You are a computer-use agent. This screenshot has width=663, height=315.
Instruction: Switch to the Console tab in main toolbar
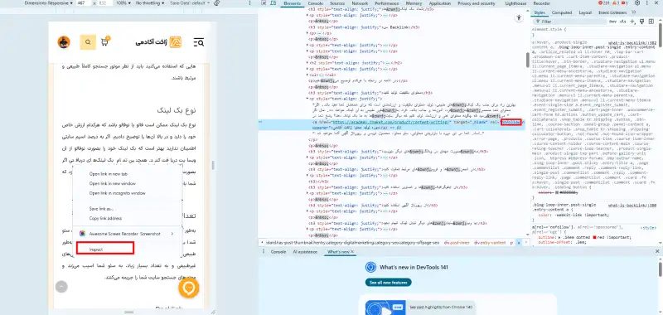[x=316, y=3]
